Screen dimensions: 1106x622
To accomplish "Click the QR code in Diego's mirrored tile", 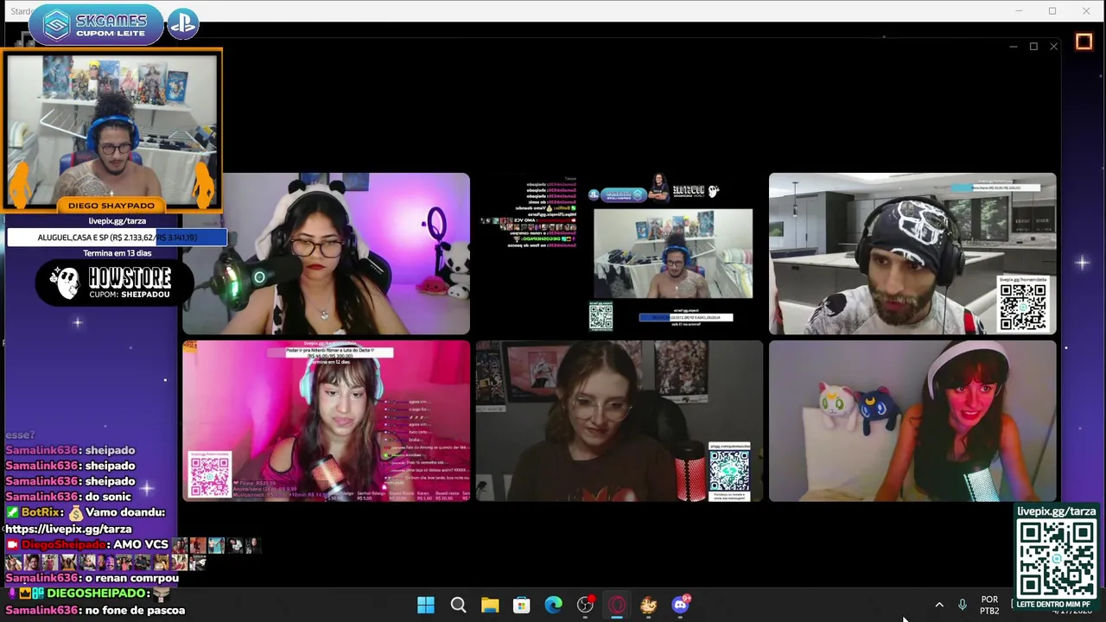I will tap(601, 316).
